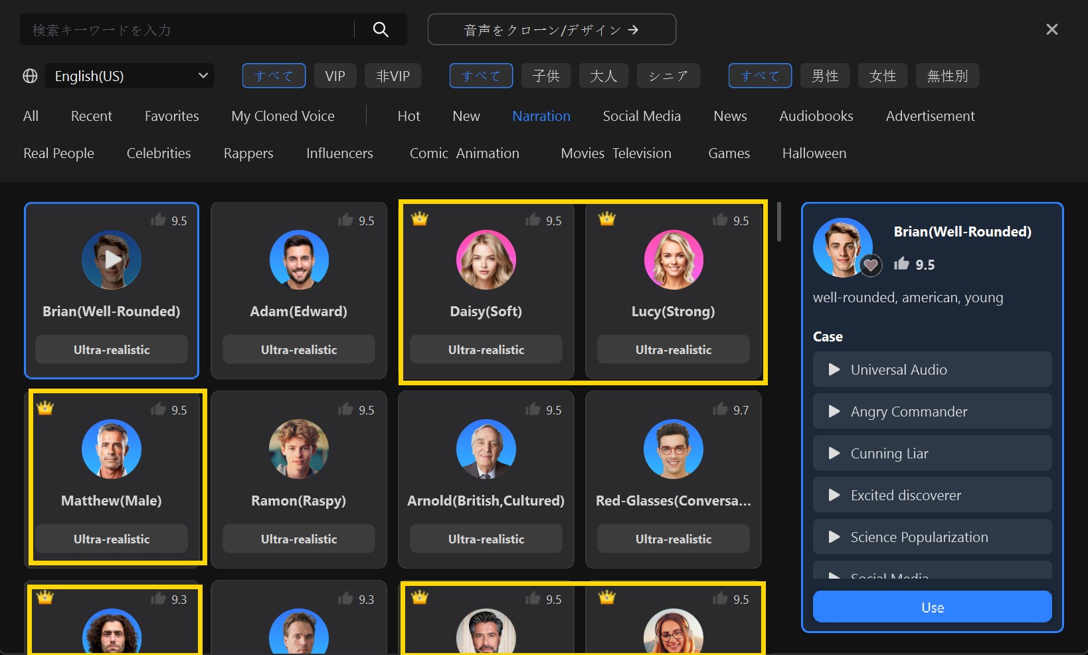Filter voices by 無性別 gender
Screen dimensions: 1088x655
947,76
